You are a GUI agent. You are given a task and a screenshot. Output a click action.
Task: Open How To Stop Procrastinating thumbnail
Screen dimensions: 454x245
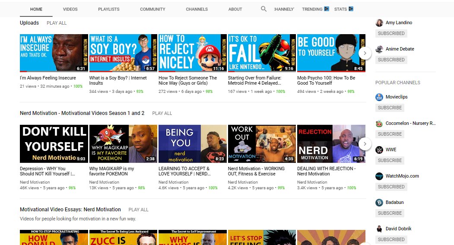(x=54, y=238)
